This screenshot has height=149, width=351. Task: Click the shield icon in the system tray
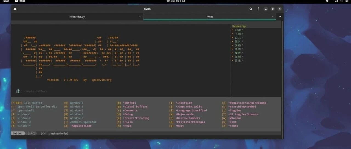(327, 1)
